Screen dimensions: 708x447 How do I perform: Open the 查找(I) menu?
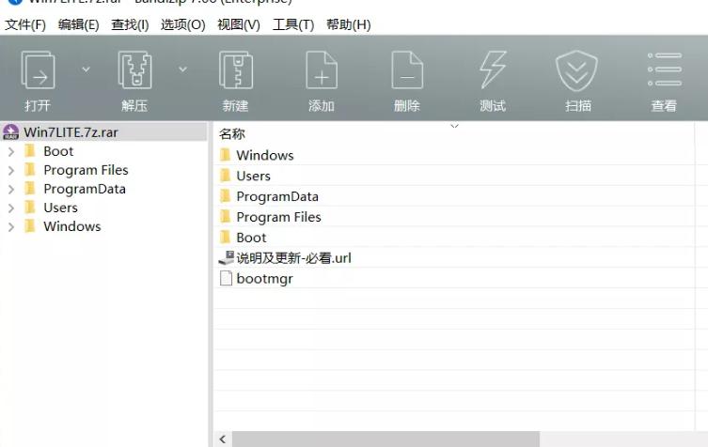(x=130, y=24)
